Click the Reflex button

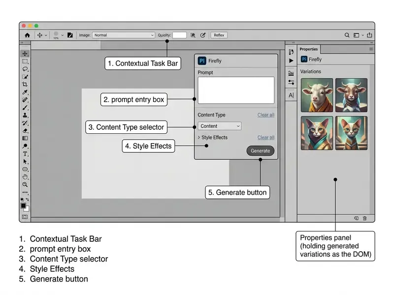click(x=219, y=35)
